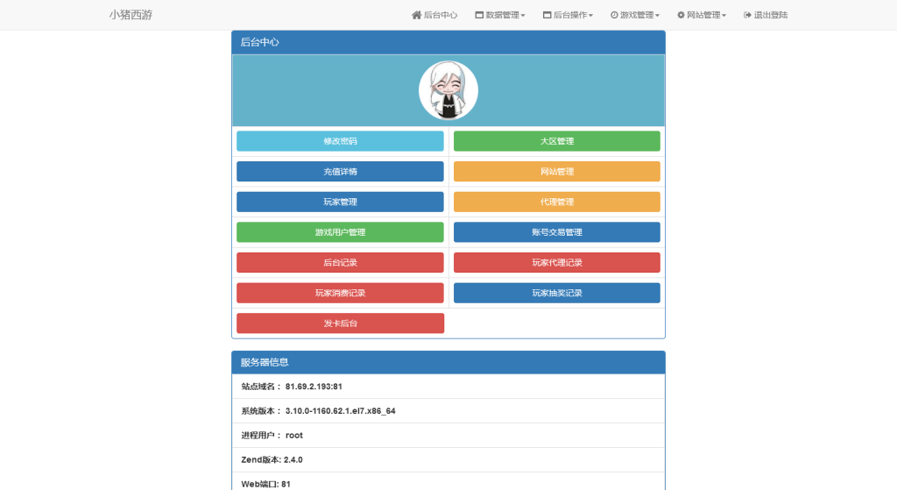Open the 后台中心 nav item
The image size is (897, 490).
coord(434,15)
